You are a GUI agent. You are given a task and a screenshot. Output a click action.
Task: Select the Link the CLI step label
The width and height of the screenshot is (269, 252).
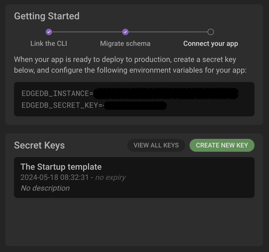point(49,43)
